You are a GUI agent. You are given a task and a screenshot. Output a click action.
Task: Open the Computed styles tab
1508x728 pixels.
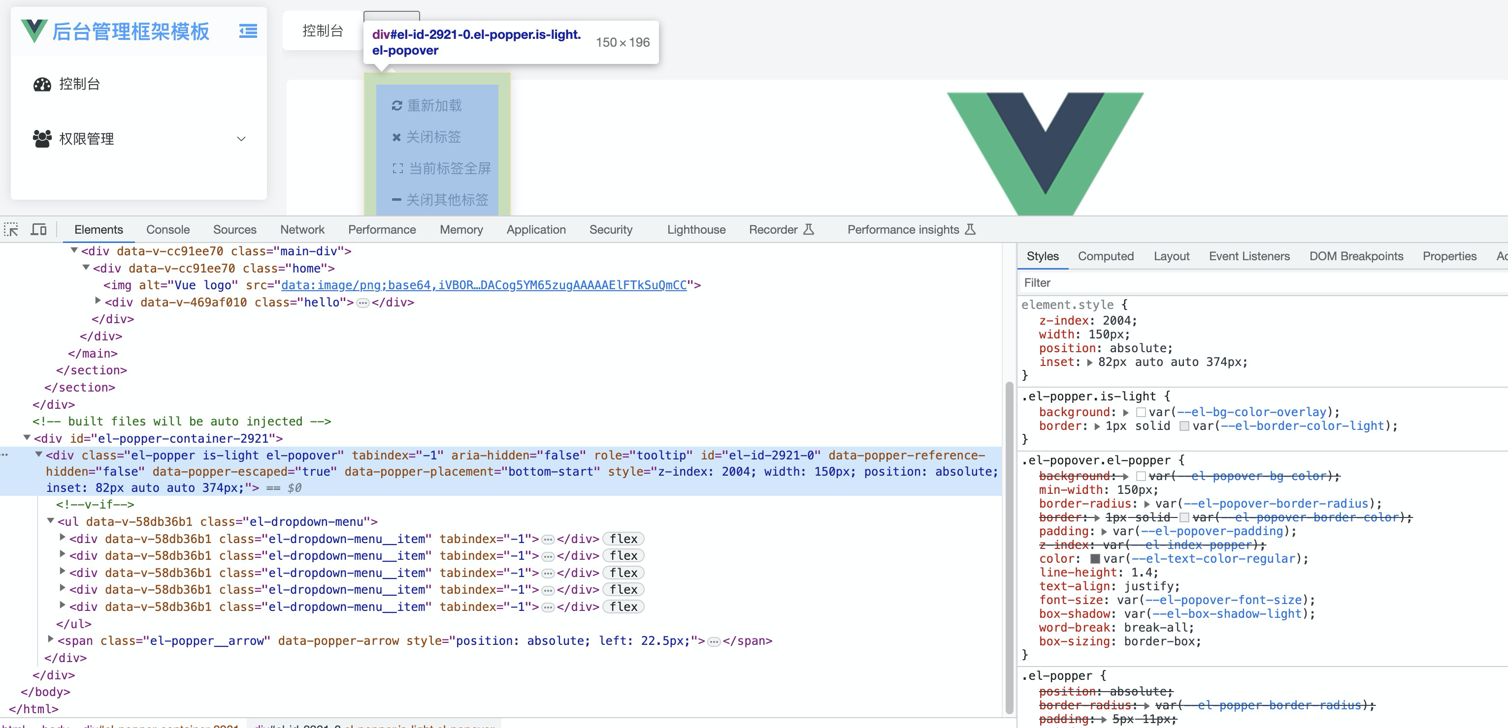[x=1105, y=256]
